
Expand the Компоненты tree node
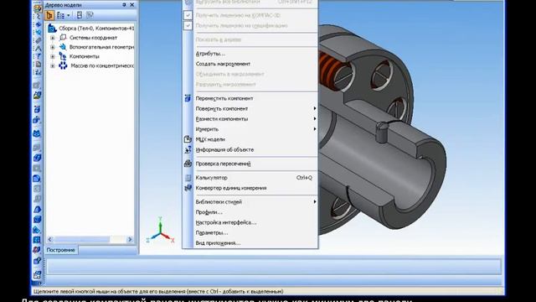tap(53, 56)
